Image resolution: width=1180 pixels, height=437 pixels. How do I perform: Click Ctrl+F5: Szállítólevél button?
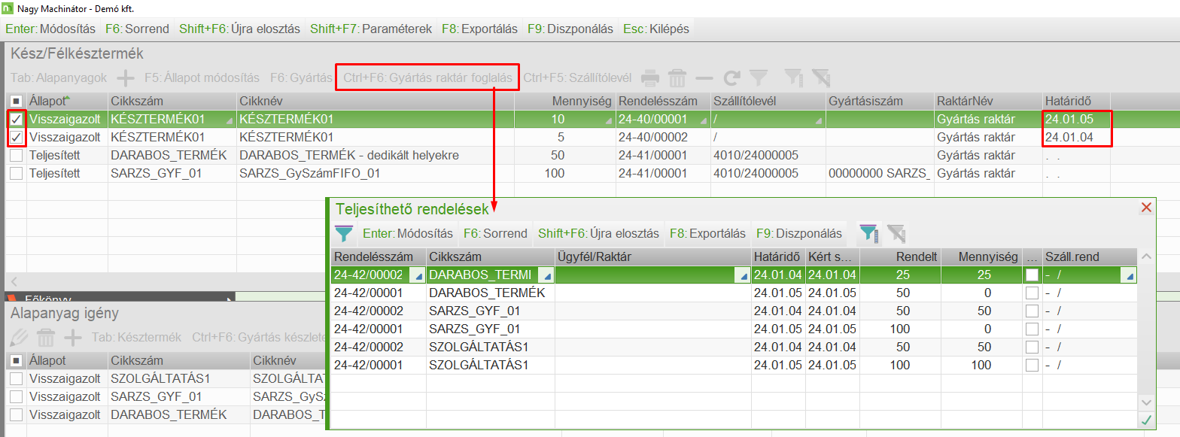tap(577, 77)
